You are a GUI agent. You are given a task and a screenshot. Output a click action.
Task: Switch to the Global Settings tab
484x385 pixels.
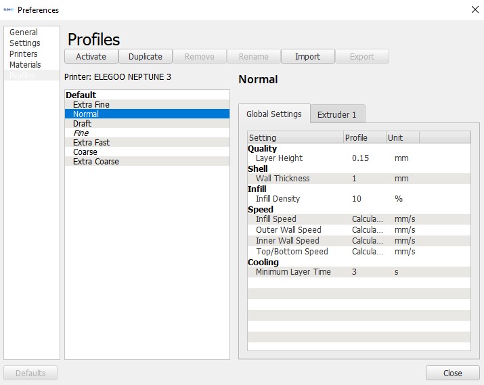point(274,114)
